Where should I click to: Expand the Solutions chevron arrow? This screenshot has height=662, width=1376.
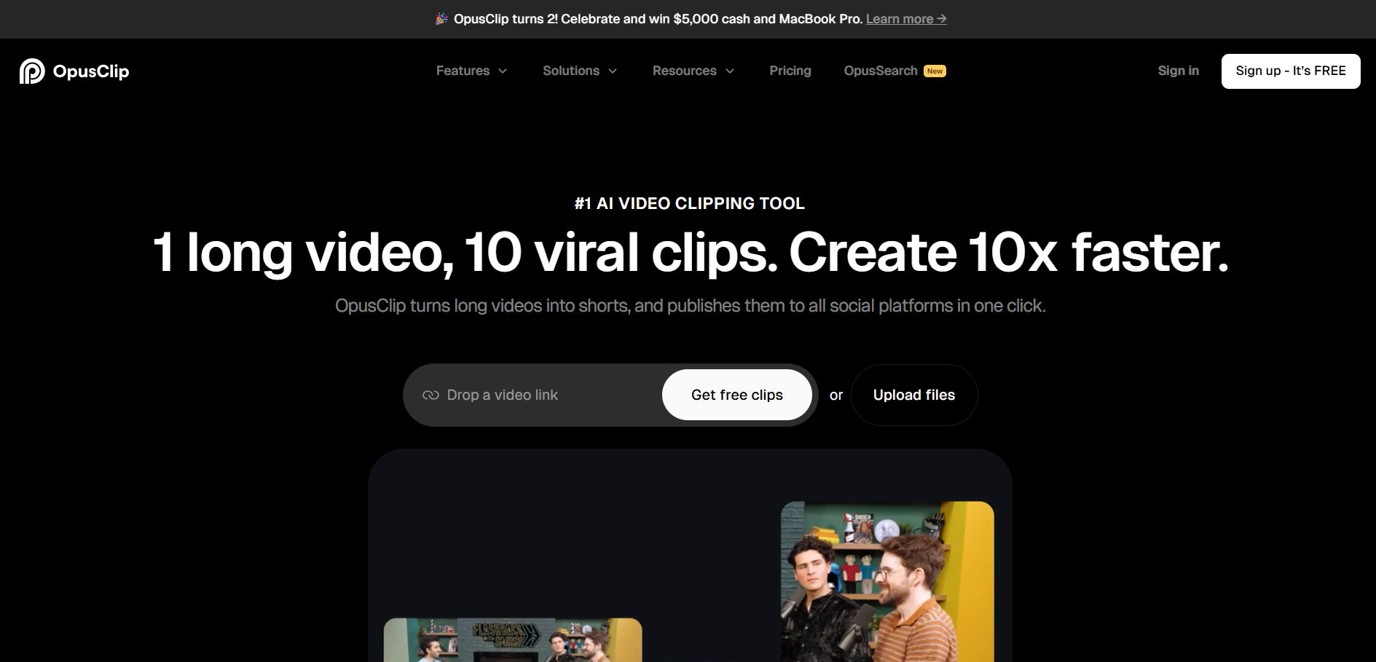pos(613,71)
